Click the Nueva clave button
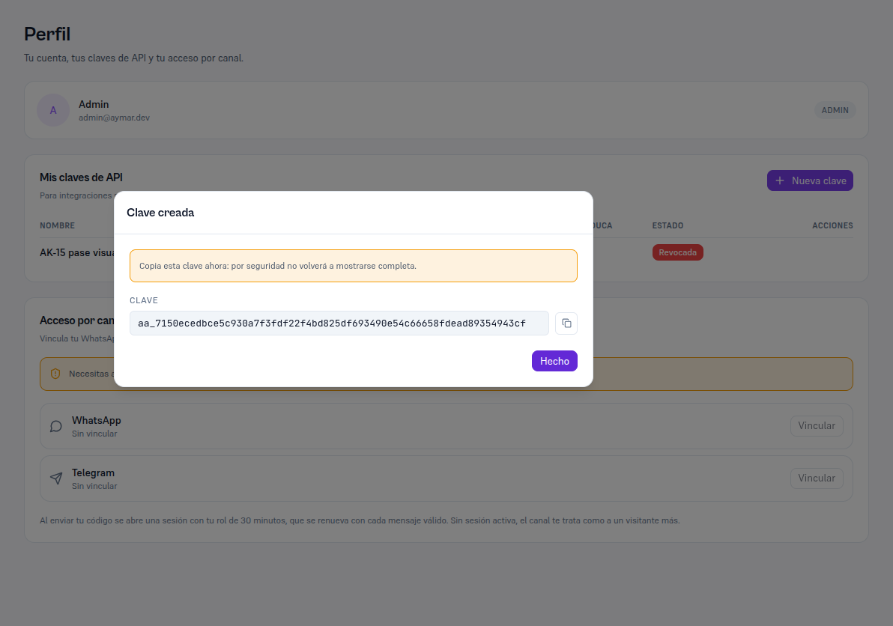Image resolution: width=893 pixels, height=626 pixels. (810, 180)
